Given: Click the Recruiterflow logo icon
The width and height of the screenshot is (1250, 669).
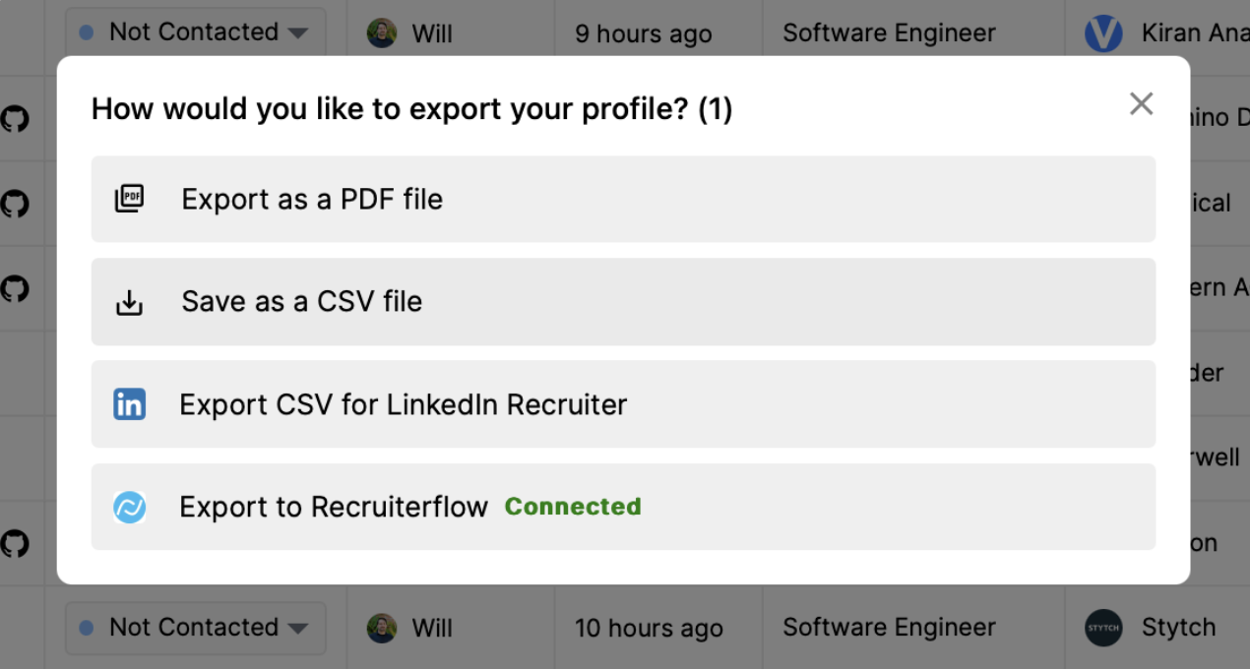Looking at the screenshot, I should [129, 507].
